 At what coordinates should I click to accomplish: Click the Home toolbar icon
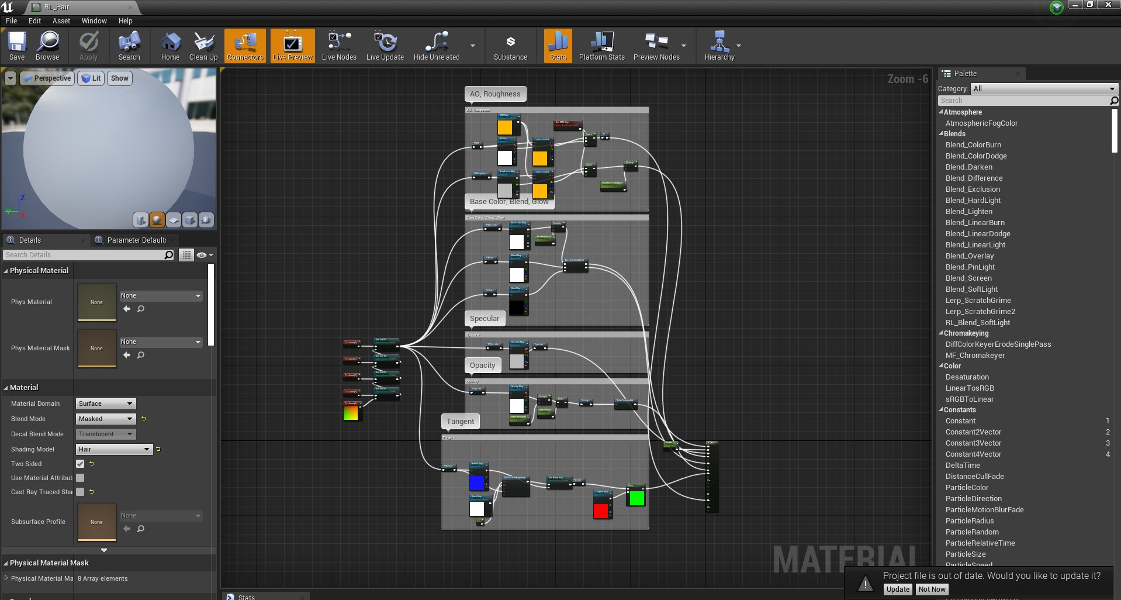pyautogui.click(x=170, y=46)
